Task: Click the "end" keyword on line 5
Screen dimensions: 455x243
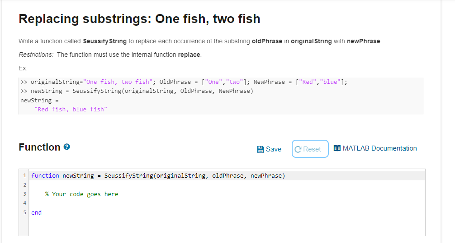Action: coord(36,213)
